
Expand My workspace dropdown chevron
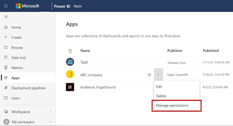[51, 122]
